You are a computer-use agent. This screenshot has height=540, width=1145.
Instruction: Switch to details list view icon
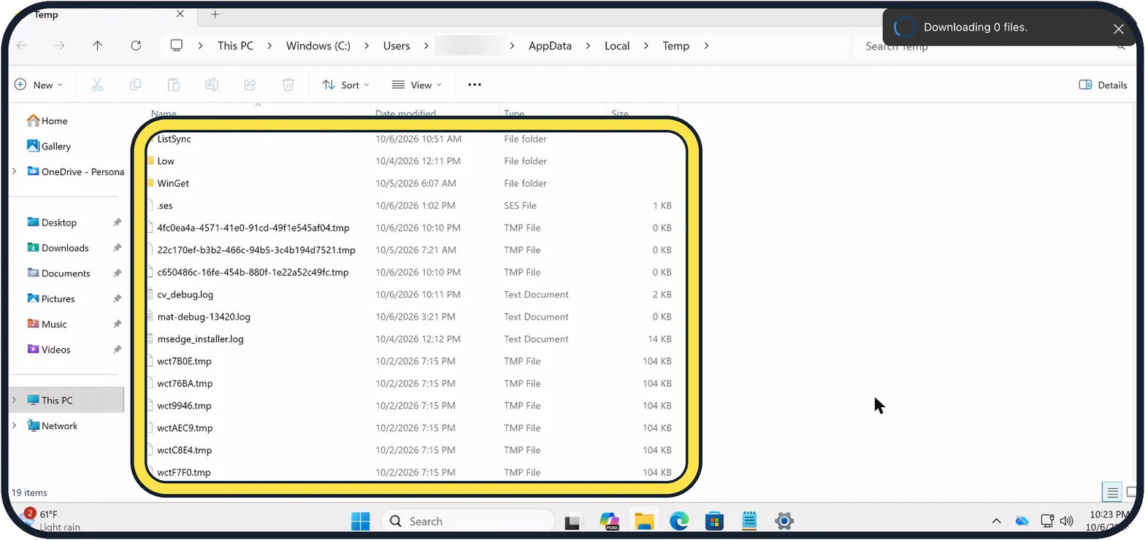[1112, 493]
